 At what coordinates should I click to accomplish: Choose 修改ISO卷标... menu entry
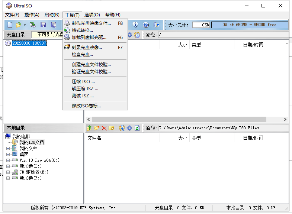click(95, 106)
